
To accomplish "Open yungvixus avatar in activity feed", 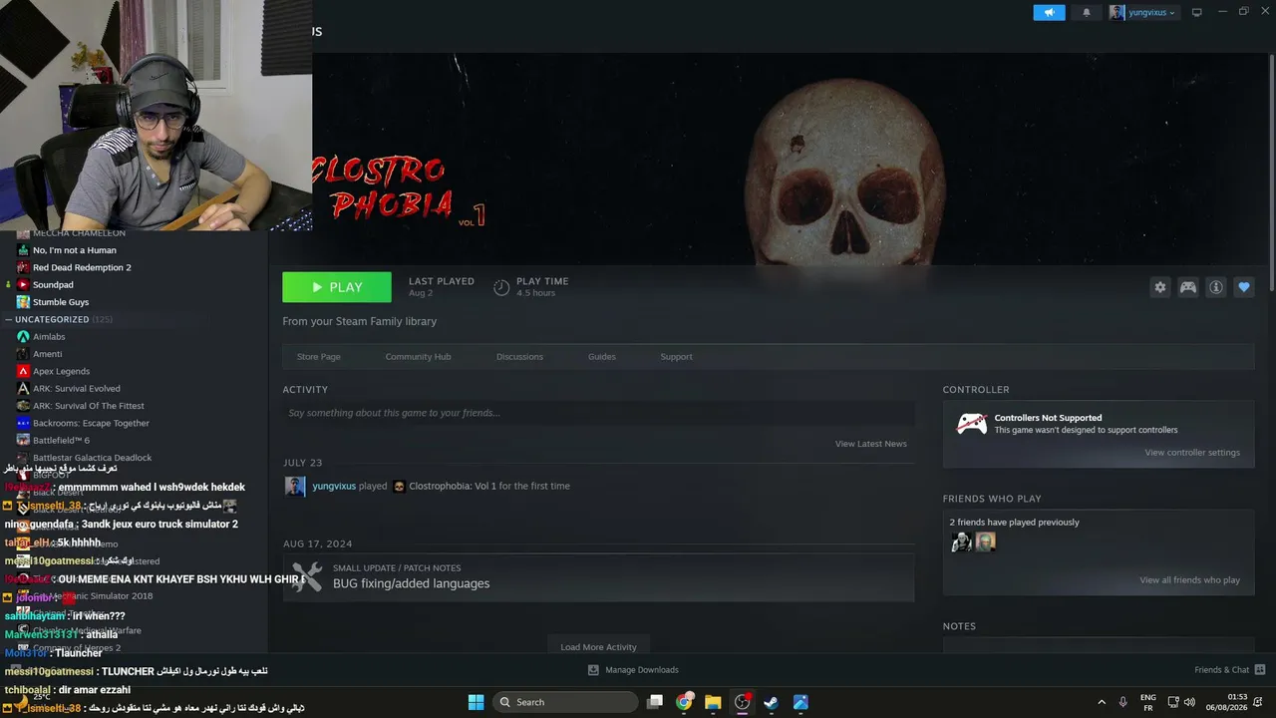I will click(x=295, y=487).
